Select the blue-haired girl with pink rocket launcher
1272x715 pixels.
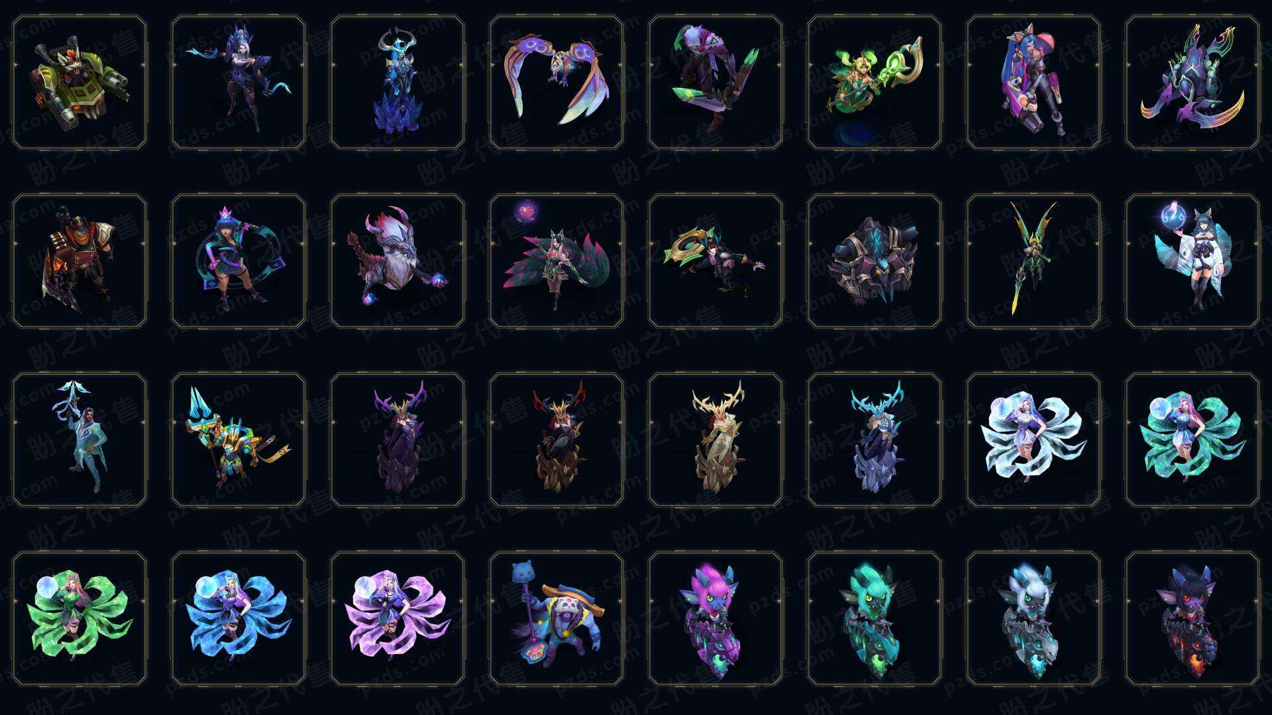pyautogui.click(x=1033, y=83)
